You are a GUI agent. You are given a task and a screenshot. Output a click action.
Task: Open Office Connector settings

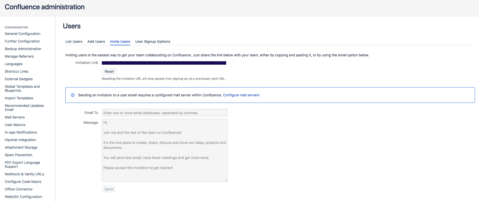pos(19,189)
